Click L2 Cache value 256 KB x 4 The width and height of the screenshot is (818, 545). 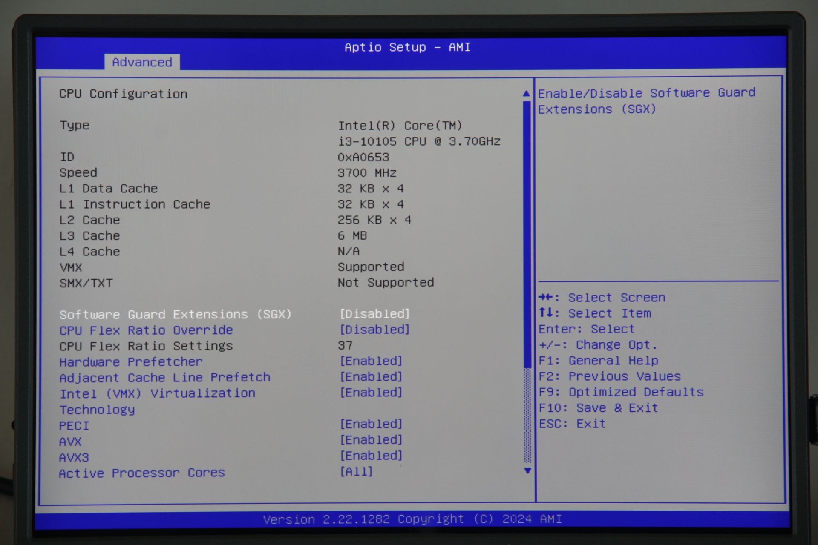click(x=374, y=220)
